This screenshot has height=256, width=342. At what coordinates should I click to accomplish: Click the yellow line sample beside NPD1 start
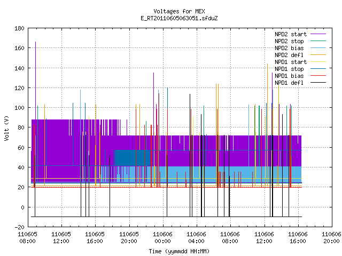coord(318,62)
